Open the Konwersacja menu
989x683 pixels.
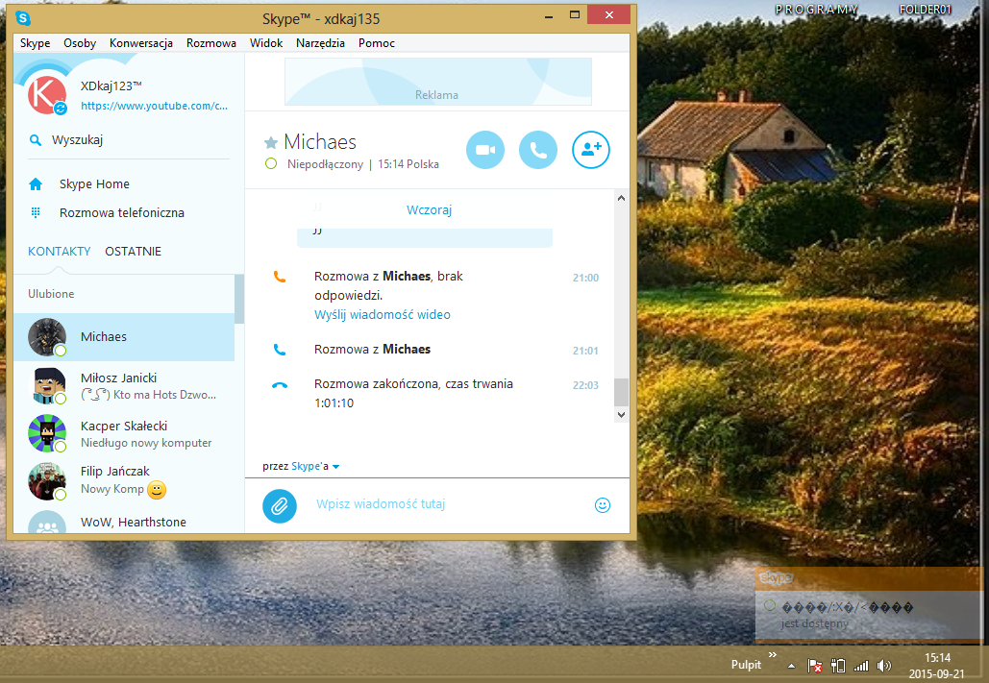pyautogui.click(x=140, y=43)
